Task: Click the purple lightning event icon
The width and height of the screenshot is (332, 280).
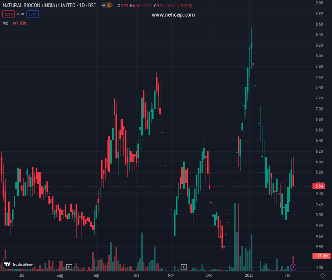Action: tap(293, 267)
